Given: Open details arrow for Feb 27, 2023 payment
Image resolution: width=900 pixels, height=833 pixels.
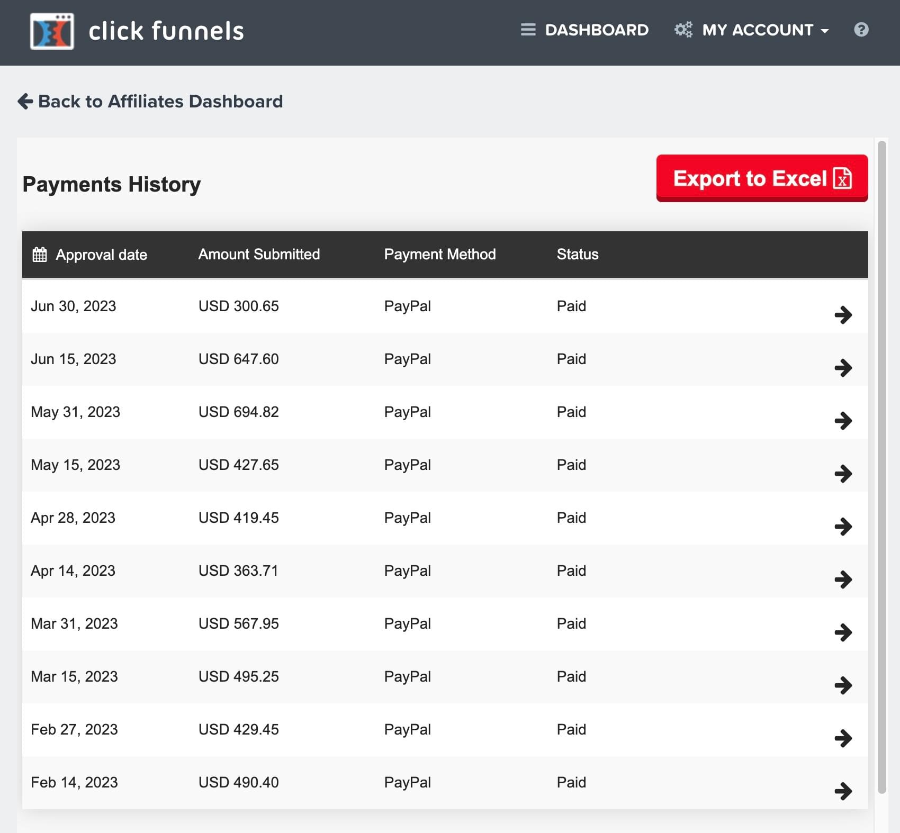Looking at the screenshot, I should (843, 738).
